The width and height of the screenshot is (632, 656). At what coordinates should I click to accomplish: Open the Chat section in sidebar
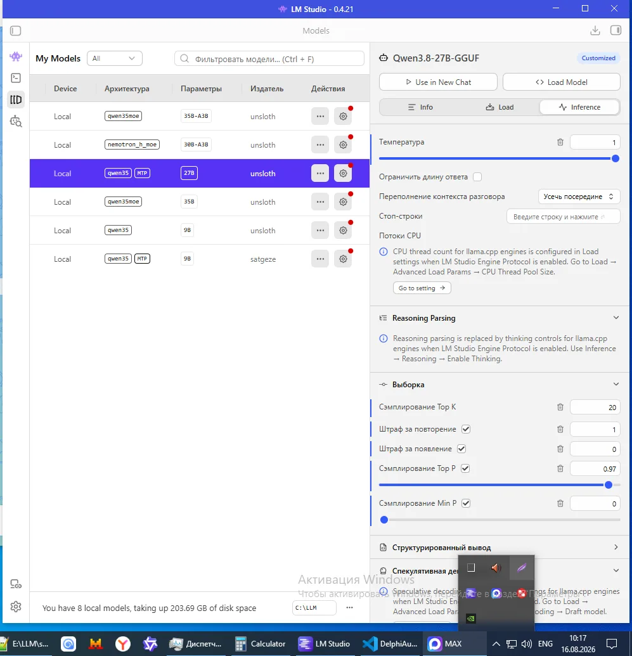[16, 56]
